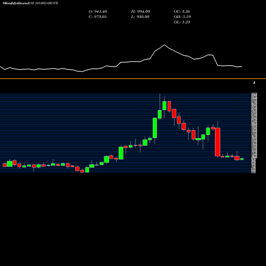Select the low value L: 930.00
This screenshot has height=266, width=266.
click(x=140, y=17)
